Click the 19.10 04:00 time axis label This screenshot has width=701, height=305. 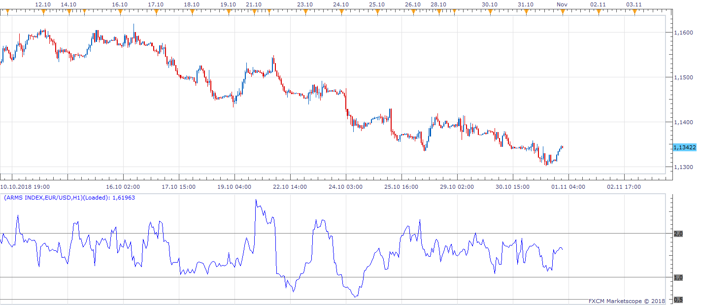pyautogui.click(x=234, y=187)
